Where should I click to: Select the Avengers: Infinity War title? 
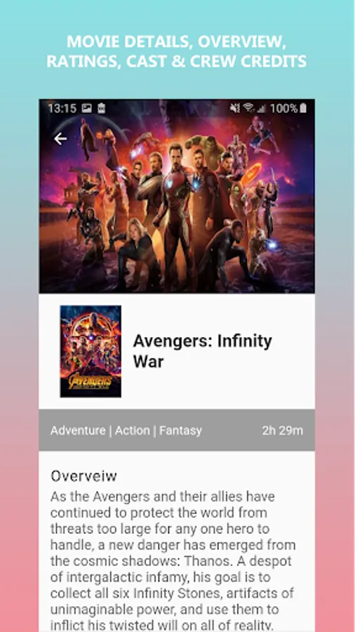(203, 351)
